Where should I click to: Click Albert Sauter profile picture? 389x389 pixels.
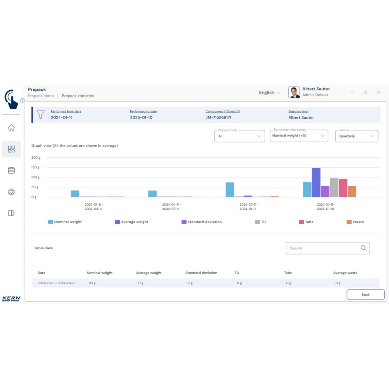294,92
